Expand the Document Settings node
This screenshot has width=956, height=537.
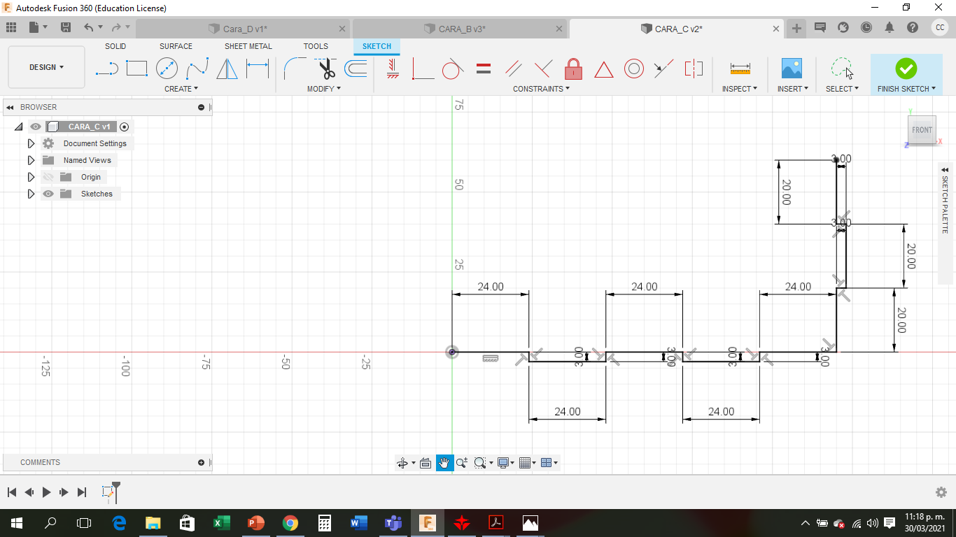click(x=31, y=143)
